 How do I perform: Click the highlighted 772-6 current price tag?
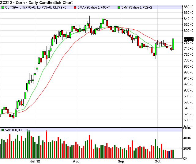(x=189, y=39)
